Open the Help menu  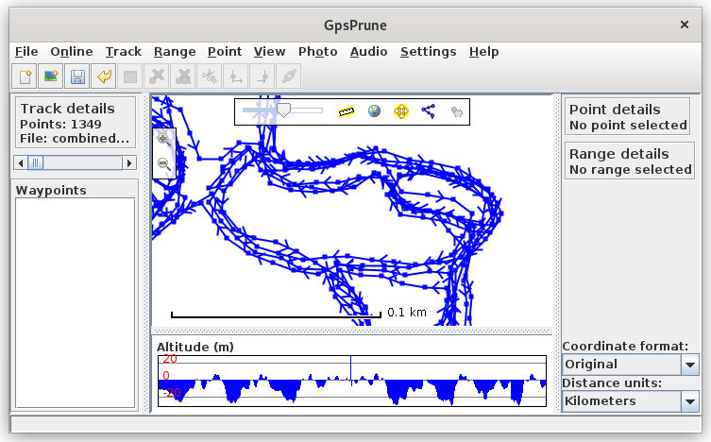click(x=483, y=52)
